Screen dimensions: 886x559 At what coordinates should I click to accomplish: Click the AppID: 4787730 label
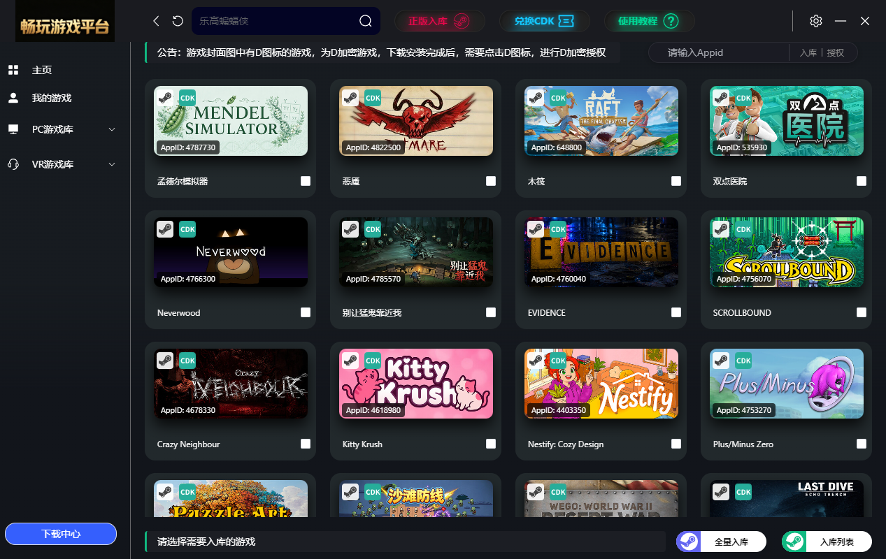tap(188, 147)
